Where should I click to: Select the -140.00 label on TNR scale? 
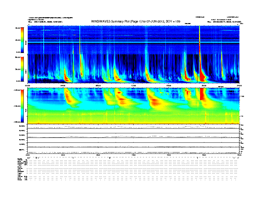[17, 106]
